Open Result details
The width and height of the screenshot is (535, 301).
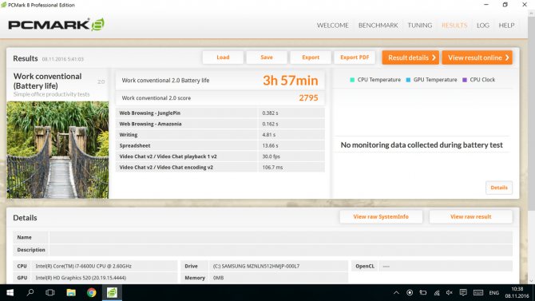pyautogui.click(x=410, y=57)
